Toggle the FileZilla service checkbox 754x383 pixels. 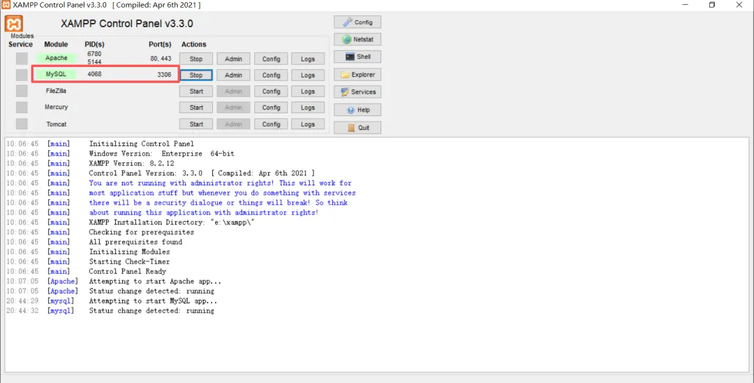tap(22, 91)
